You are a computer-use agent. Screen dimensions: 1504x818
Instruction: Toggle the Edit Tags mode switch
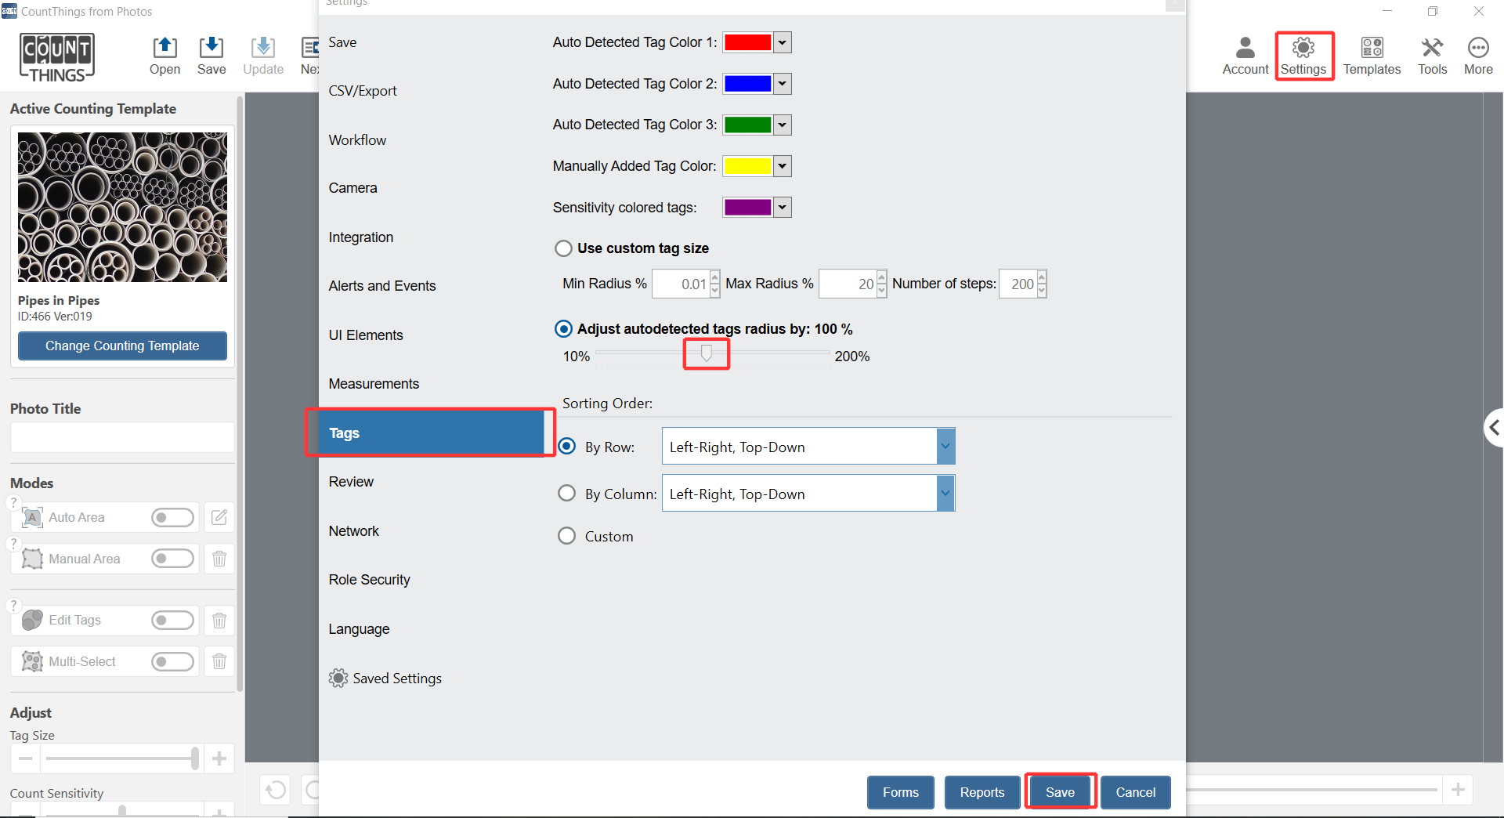point(172,621)
